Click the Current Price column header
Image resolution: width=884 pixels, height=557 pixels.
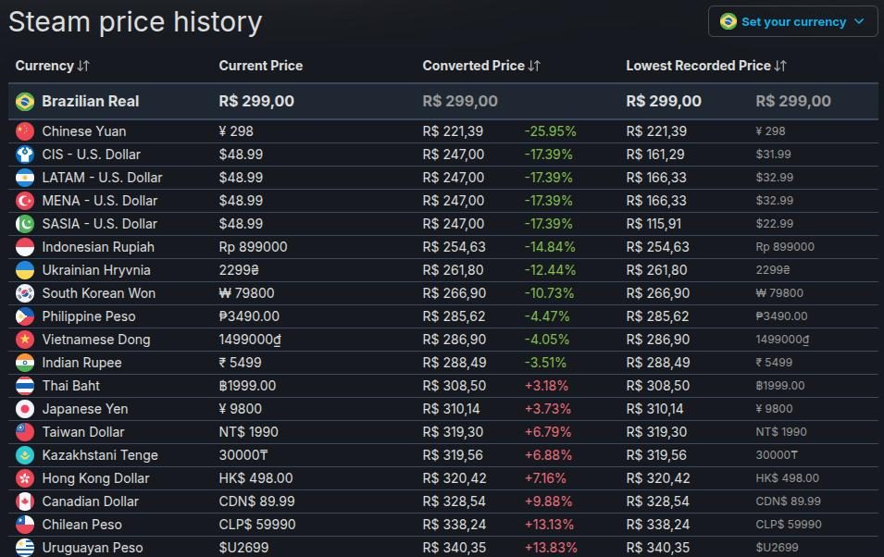tap(260, 66)
